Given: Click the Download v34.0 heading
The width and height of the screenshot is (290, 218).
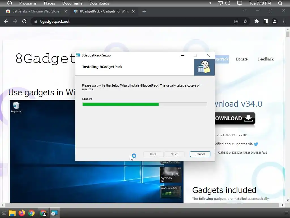Looking at the screenshot, I should point(238,104).
